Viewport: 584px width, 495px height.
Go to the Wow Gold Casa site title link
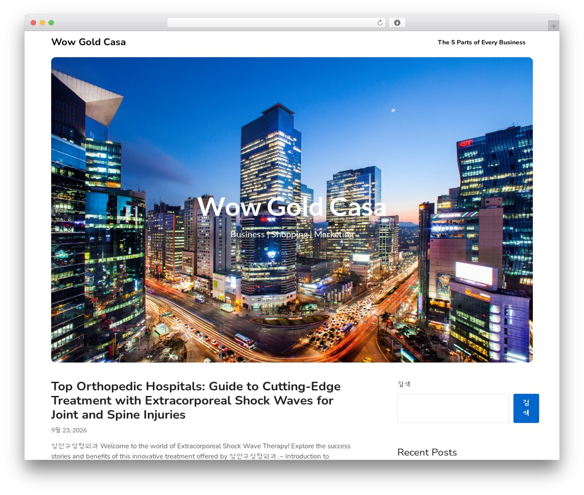(x=89, y=42)
